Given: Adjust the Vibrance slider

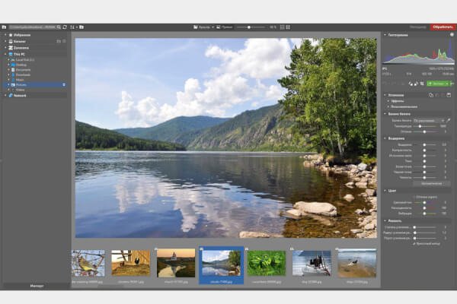Looking at the screenshot, I should [x=425, y=214].
